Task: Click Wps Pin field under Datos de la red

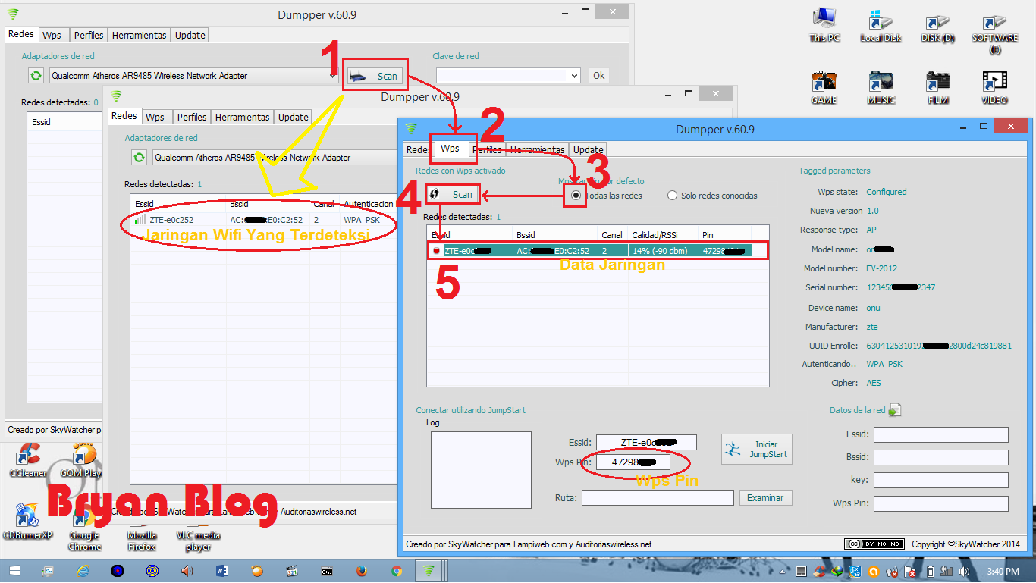Action: click(x=940, y=503)
